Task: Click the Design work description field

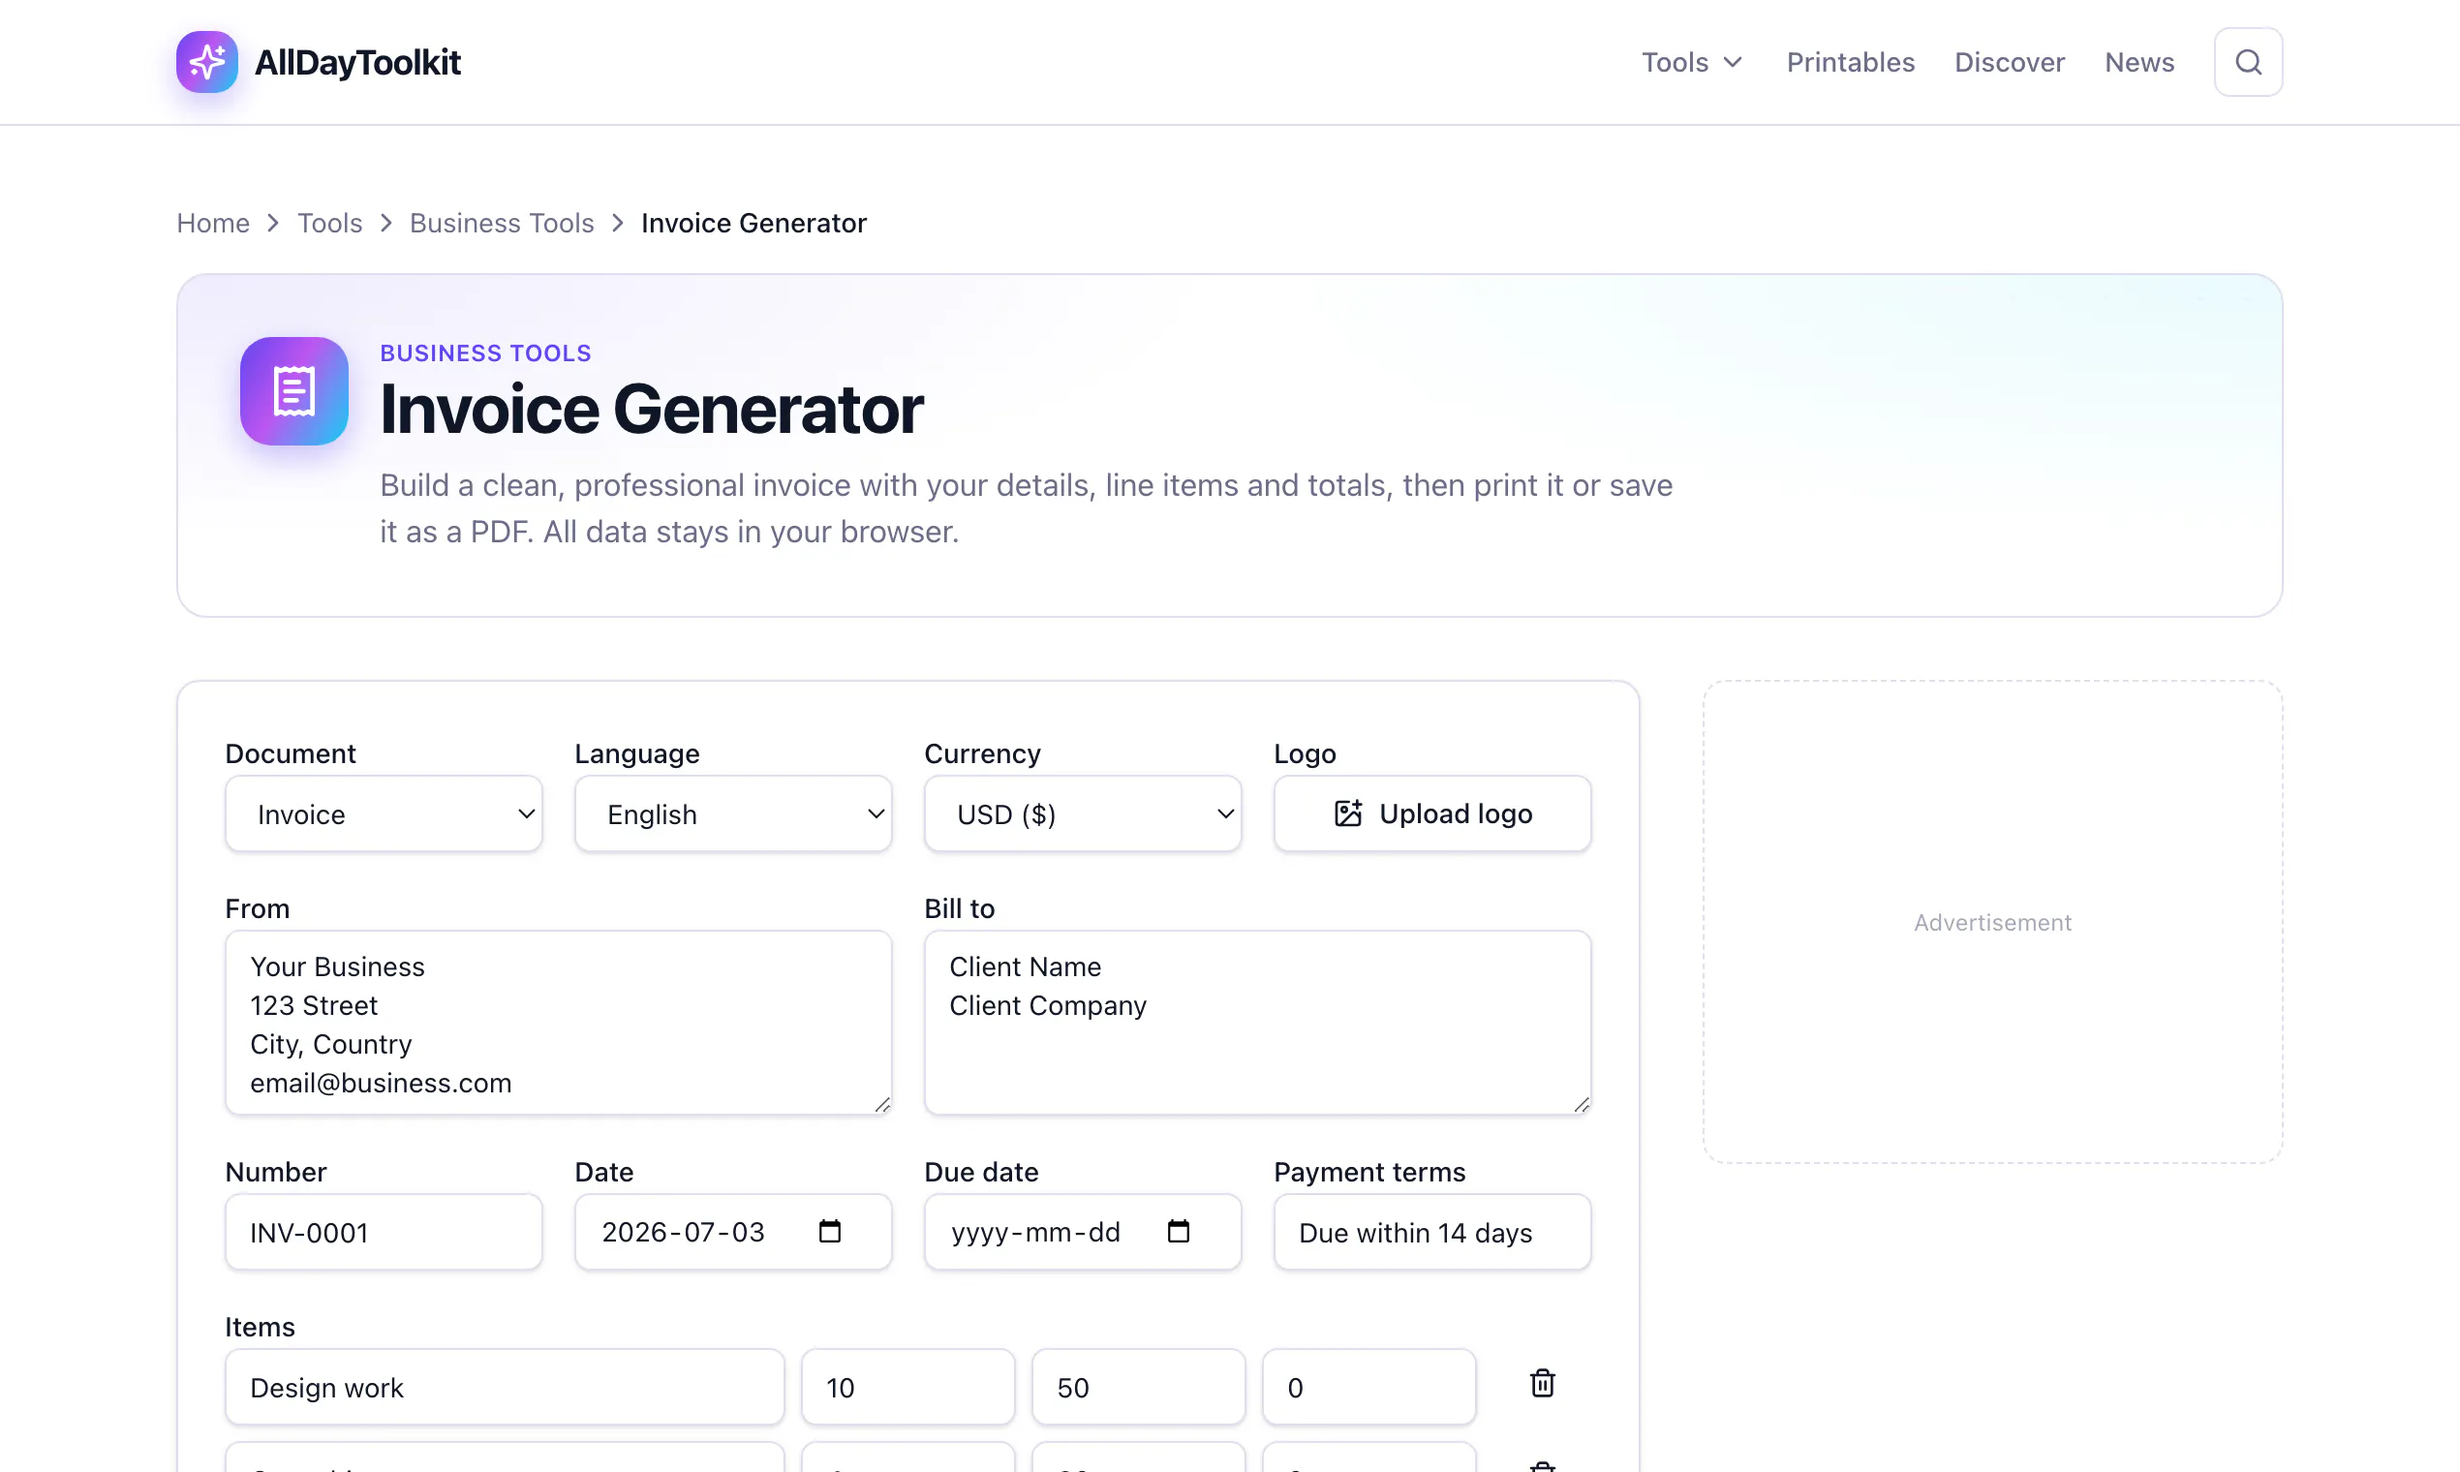Action: tap(504, 1387)
